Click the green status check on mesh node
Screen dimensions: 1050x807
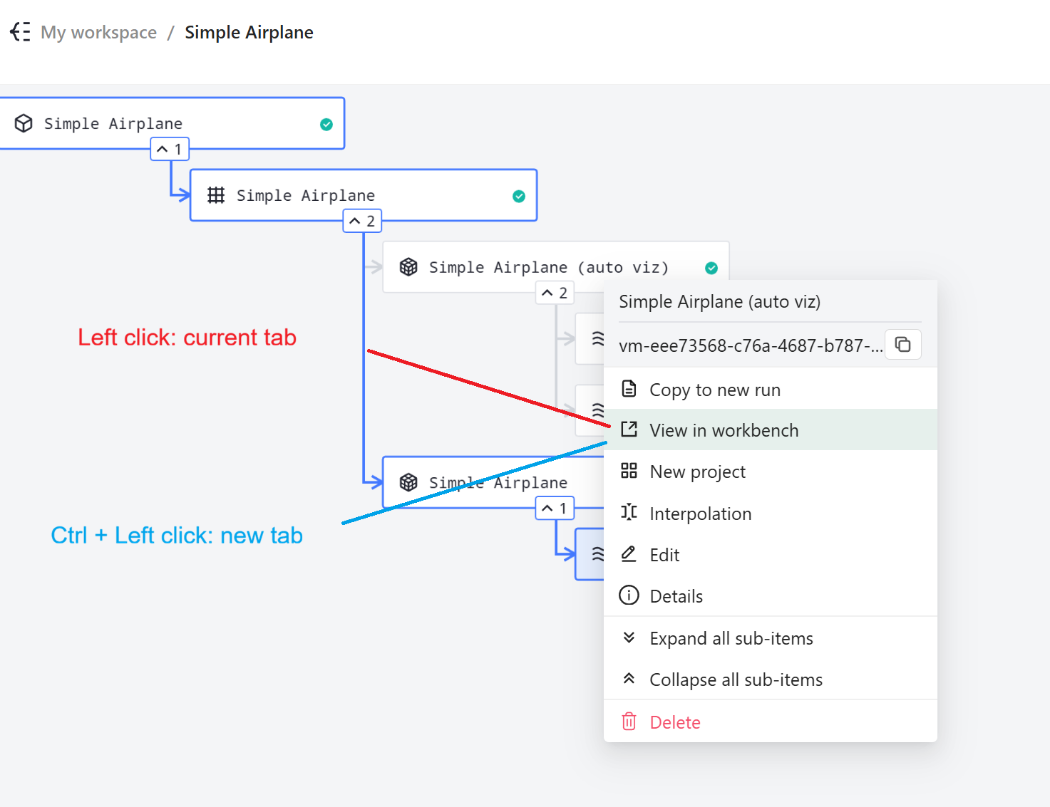pyautogui.click(x=519, y=197)
